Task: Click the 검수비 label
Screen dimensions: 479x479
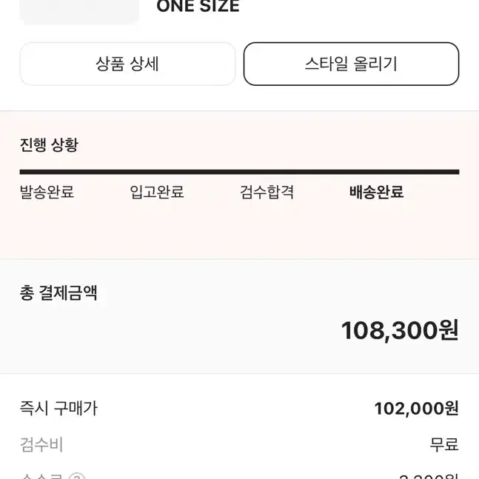Action: (x=41, y=444)
